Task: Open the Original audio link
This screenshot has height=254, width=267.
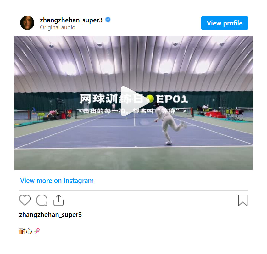Action: tap(58, 27)
